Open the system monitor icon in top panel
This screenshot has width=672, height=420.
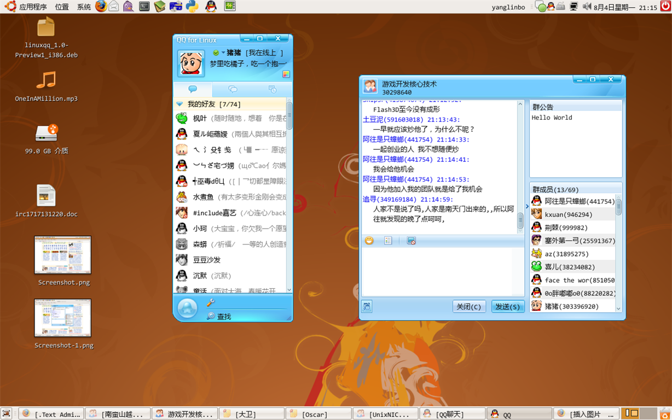(230, 7)
